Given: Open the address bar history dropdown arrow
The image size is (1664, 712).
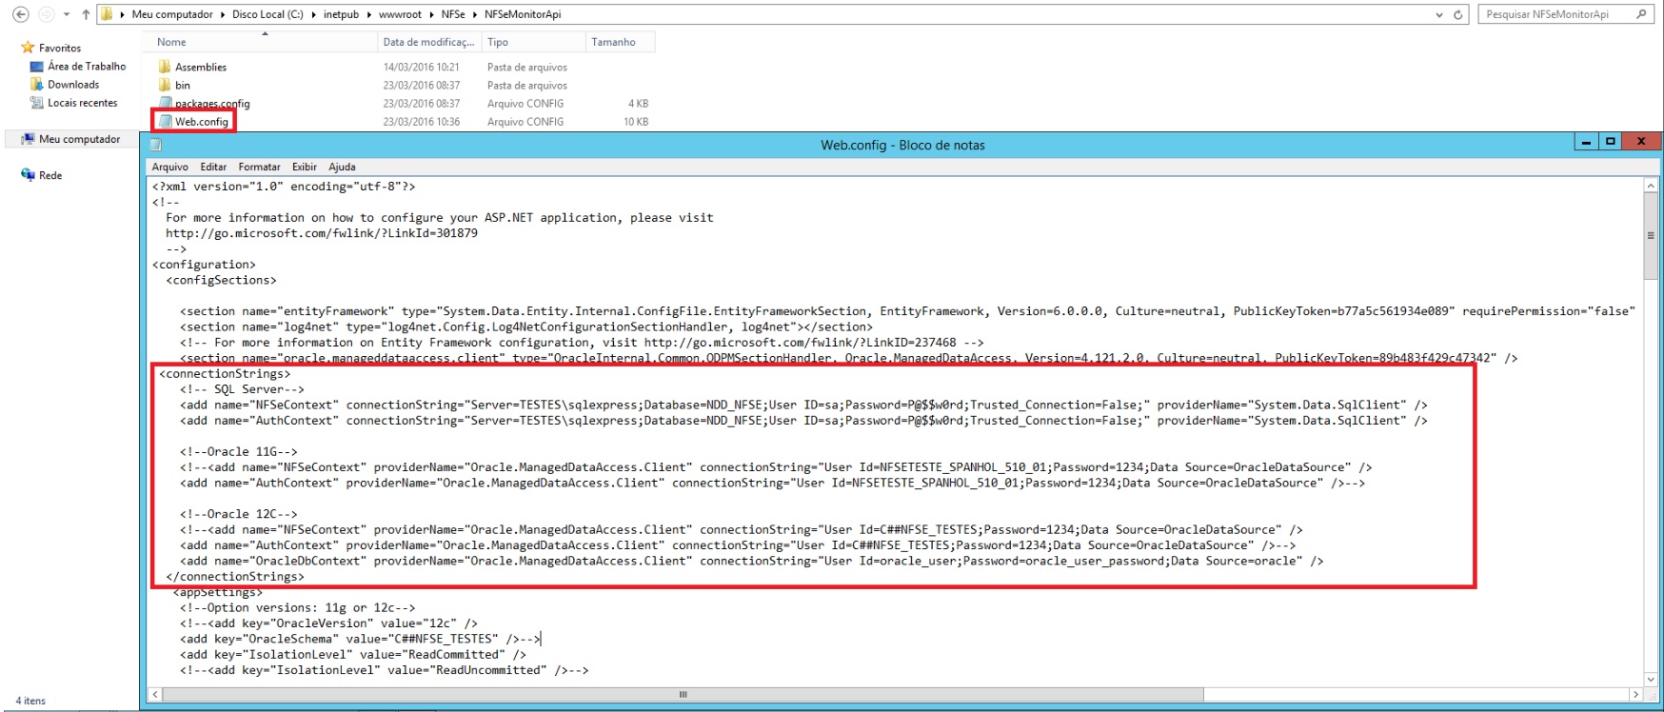Looking at the screenshot, I should point(1439,14).
